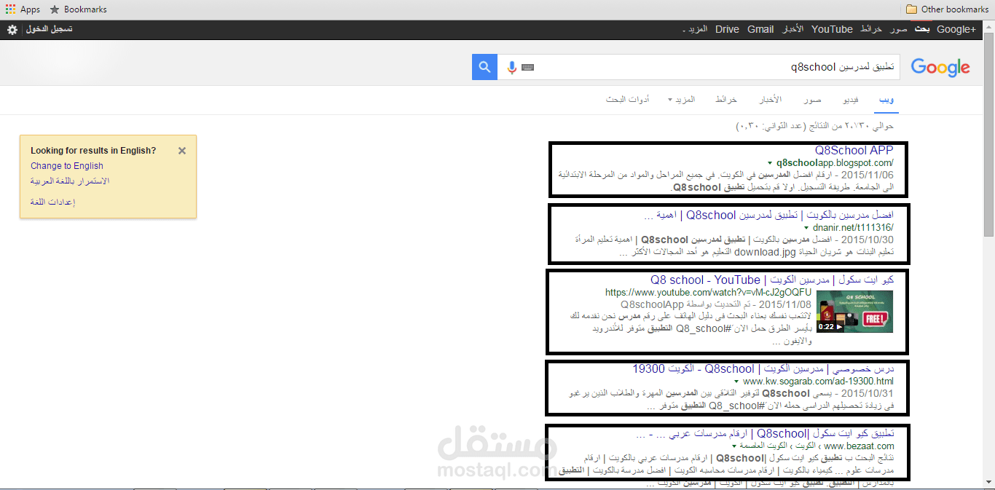Open أدوات البحث search tools
Screen dimensions: 995x490
(628, 99)
